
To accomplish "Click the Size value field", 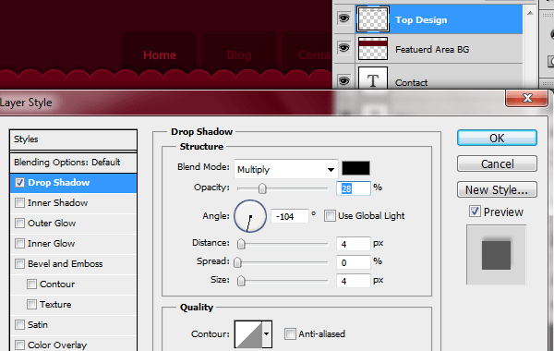I will [x=354, y=281].
